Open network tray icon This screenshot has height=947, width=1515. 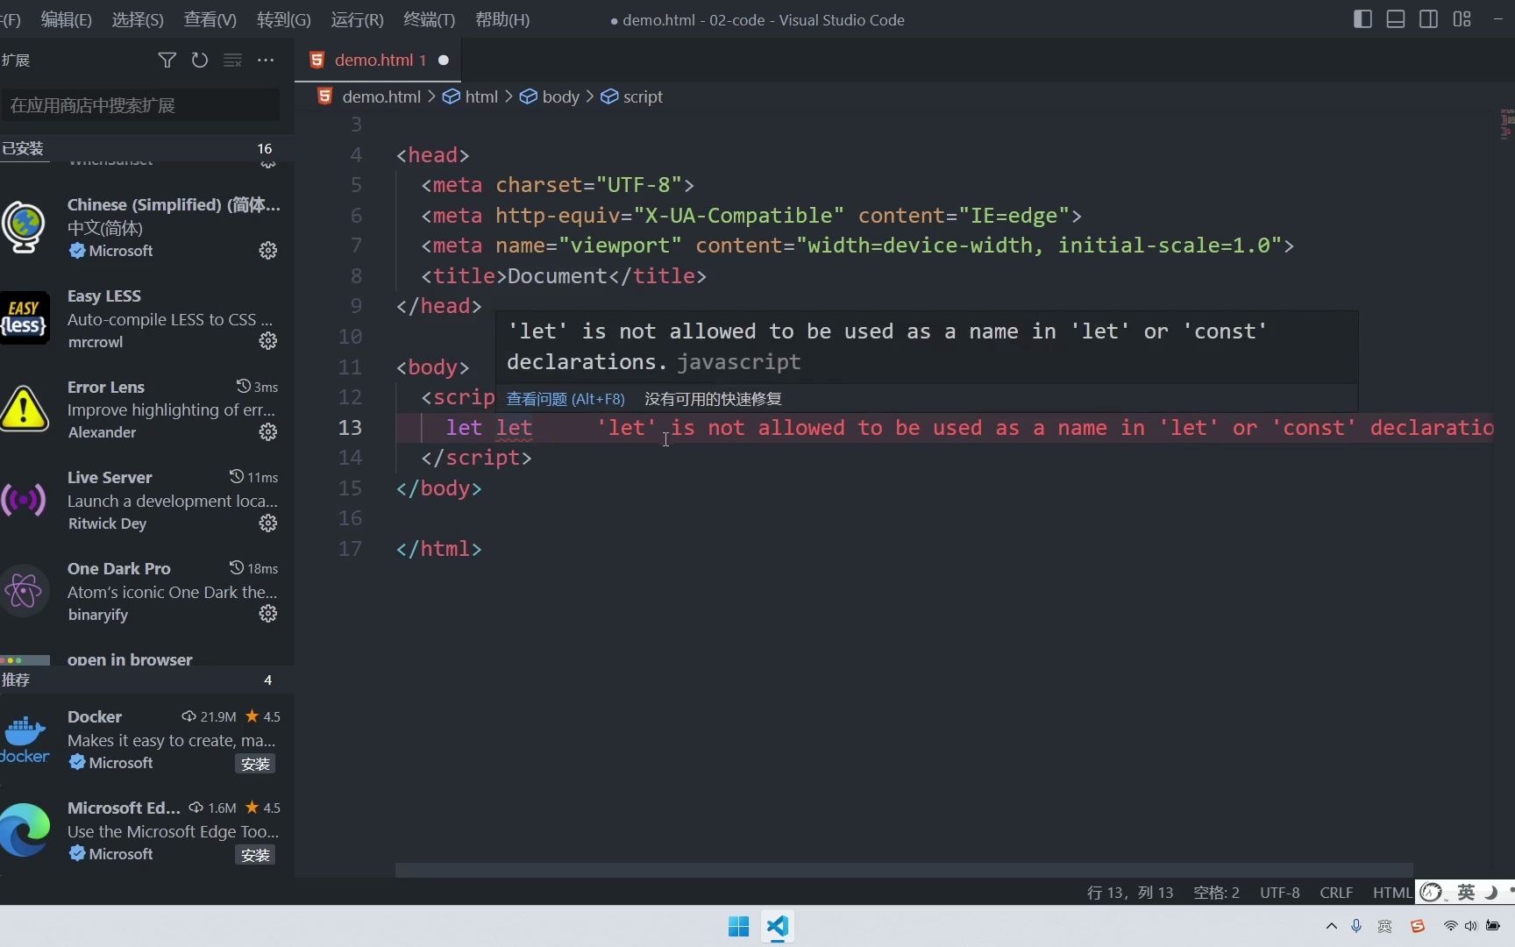(x=1450, y=926)
